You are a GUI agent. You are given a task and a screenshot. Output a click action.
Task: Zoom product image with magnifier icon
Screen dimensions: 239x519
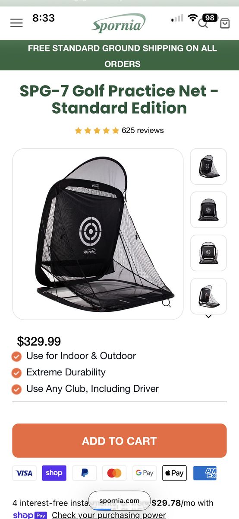167,303
